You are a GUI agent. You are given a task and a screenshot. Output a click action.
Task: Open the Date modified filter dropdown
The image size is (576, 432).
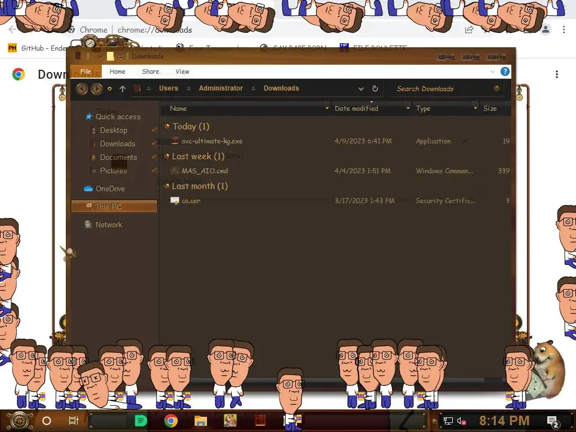click(408, 109)
